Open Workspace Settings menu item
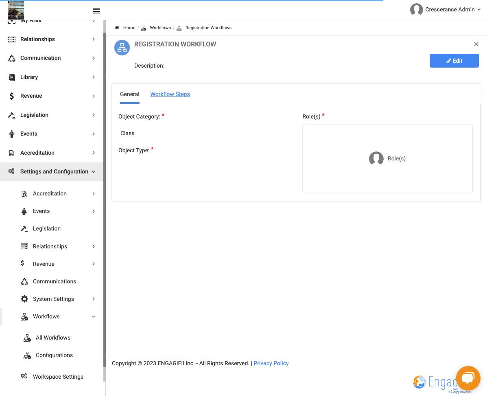 (x=58, y=377)
